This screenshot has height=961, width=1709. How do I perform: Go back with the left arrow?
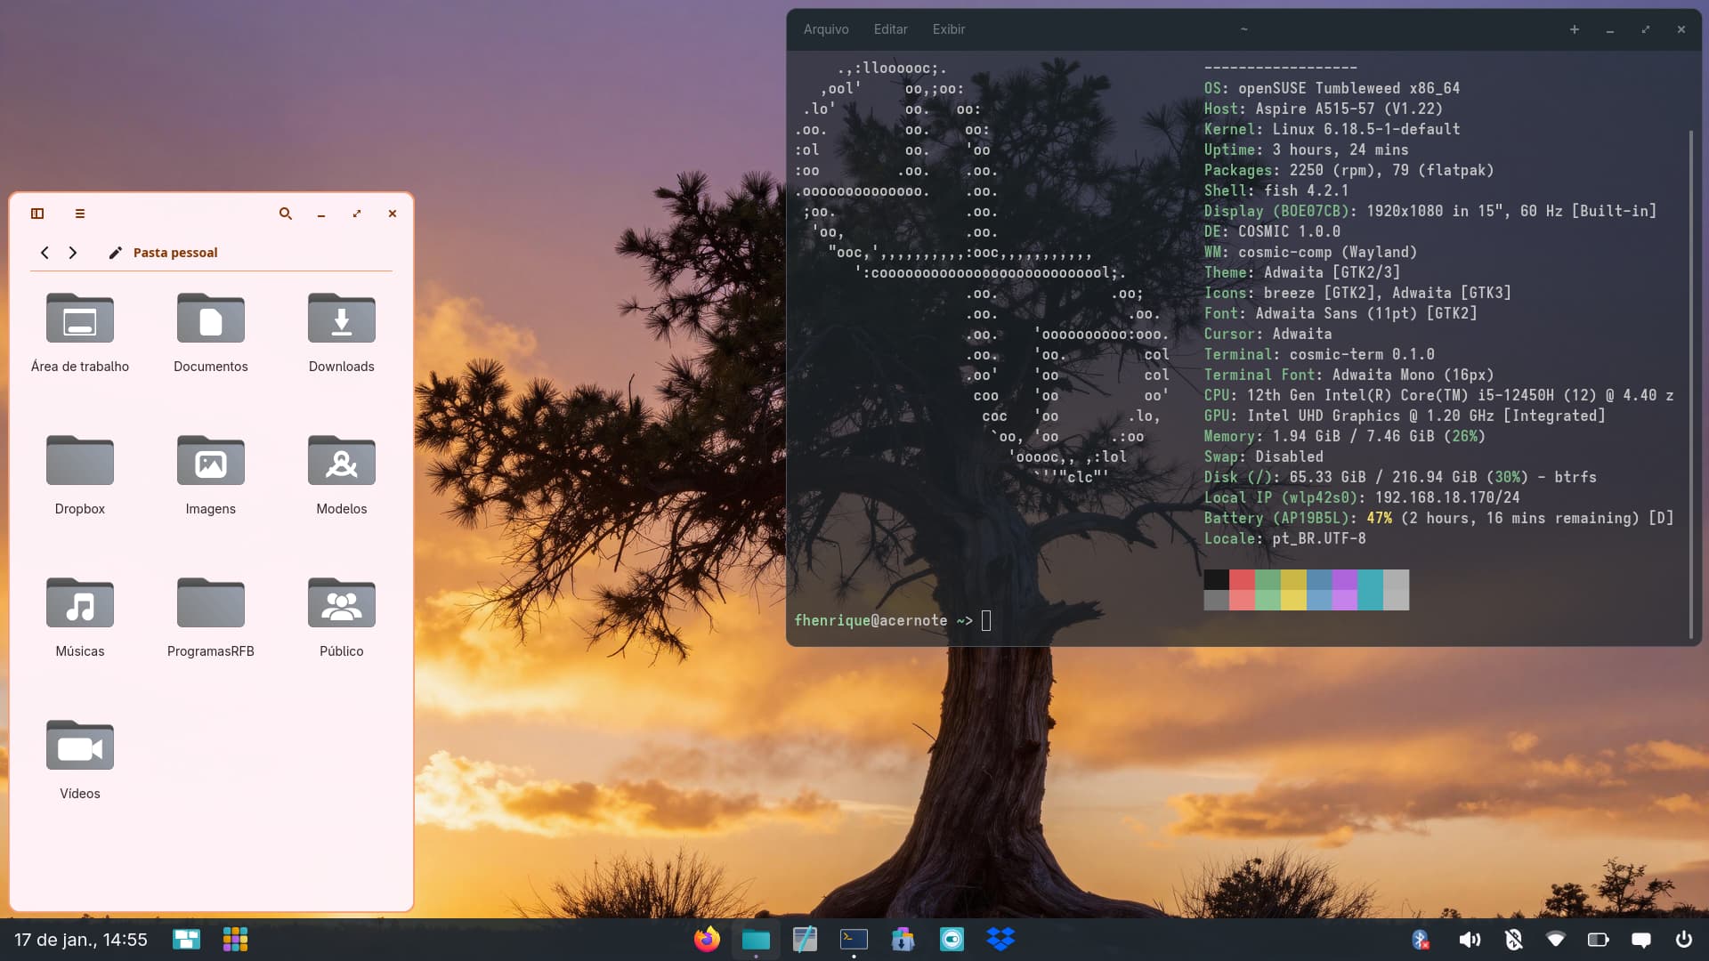45,253
